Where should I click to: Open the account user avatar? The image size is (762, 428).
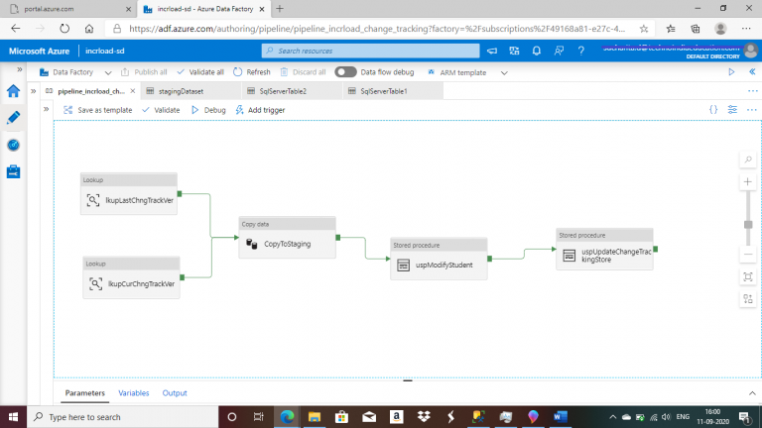[x=751, y=51]
